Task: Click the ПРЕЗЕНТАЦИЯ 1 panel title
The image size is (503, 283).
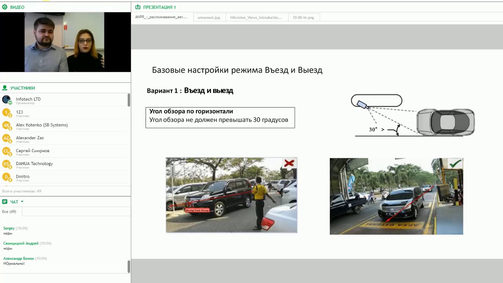Action: click(160, 7)
